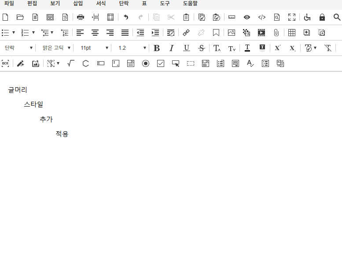
Task: Open the 파일 menu
Action: pos(9,4)
